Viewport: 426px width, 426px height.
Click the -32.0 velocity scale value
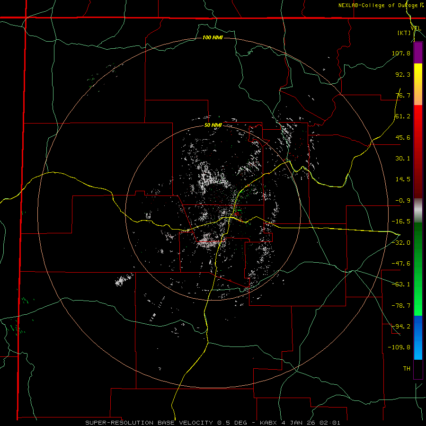pyautogui.click(x=401, y=243)
